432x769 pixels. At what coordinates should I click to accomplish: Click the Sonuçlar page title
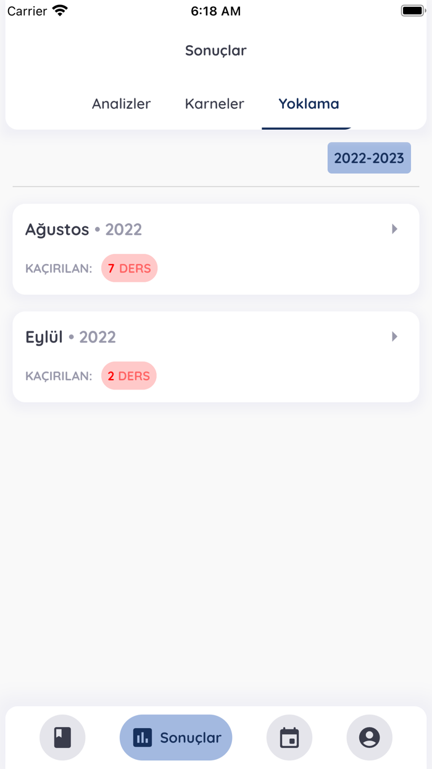click(215, 50)
